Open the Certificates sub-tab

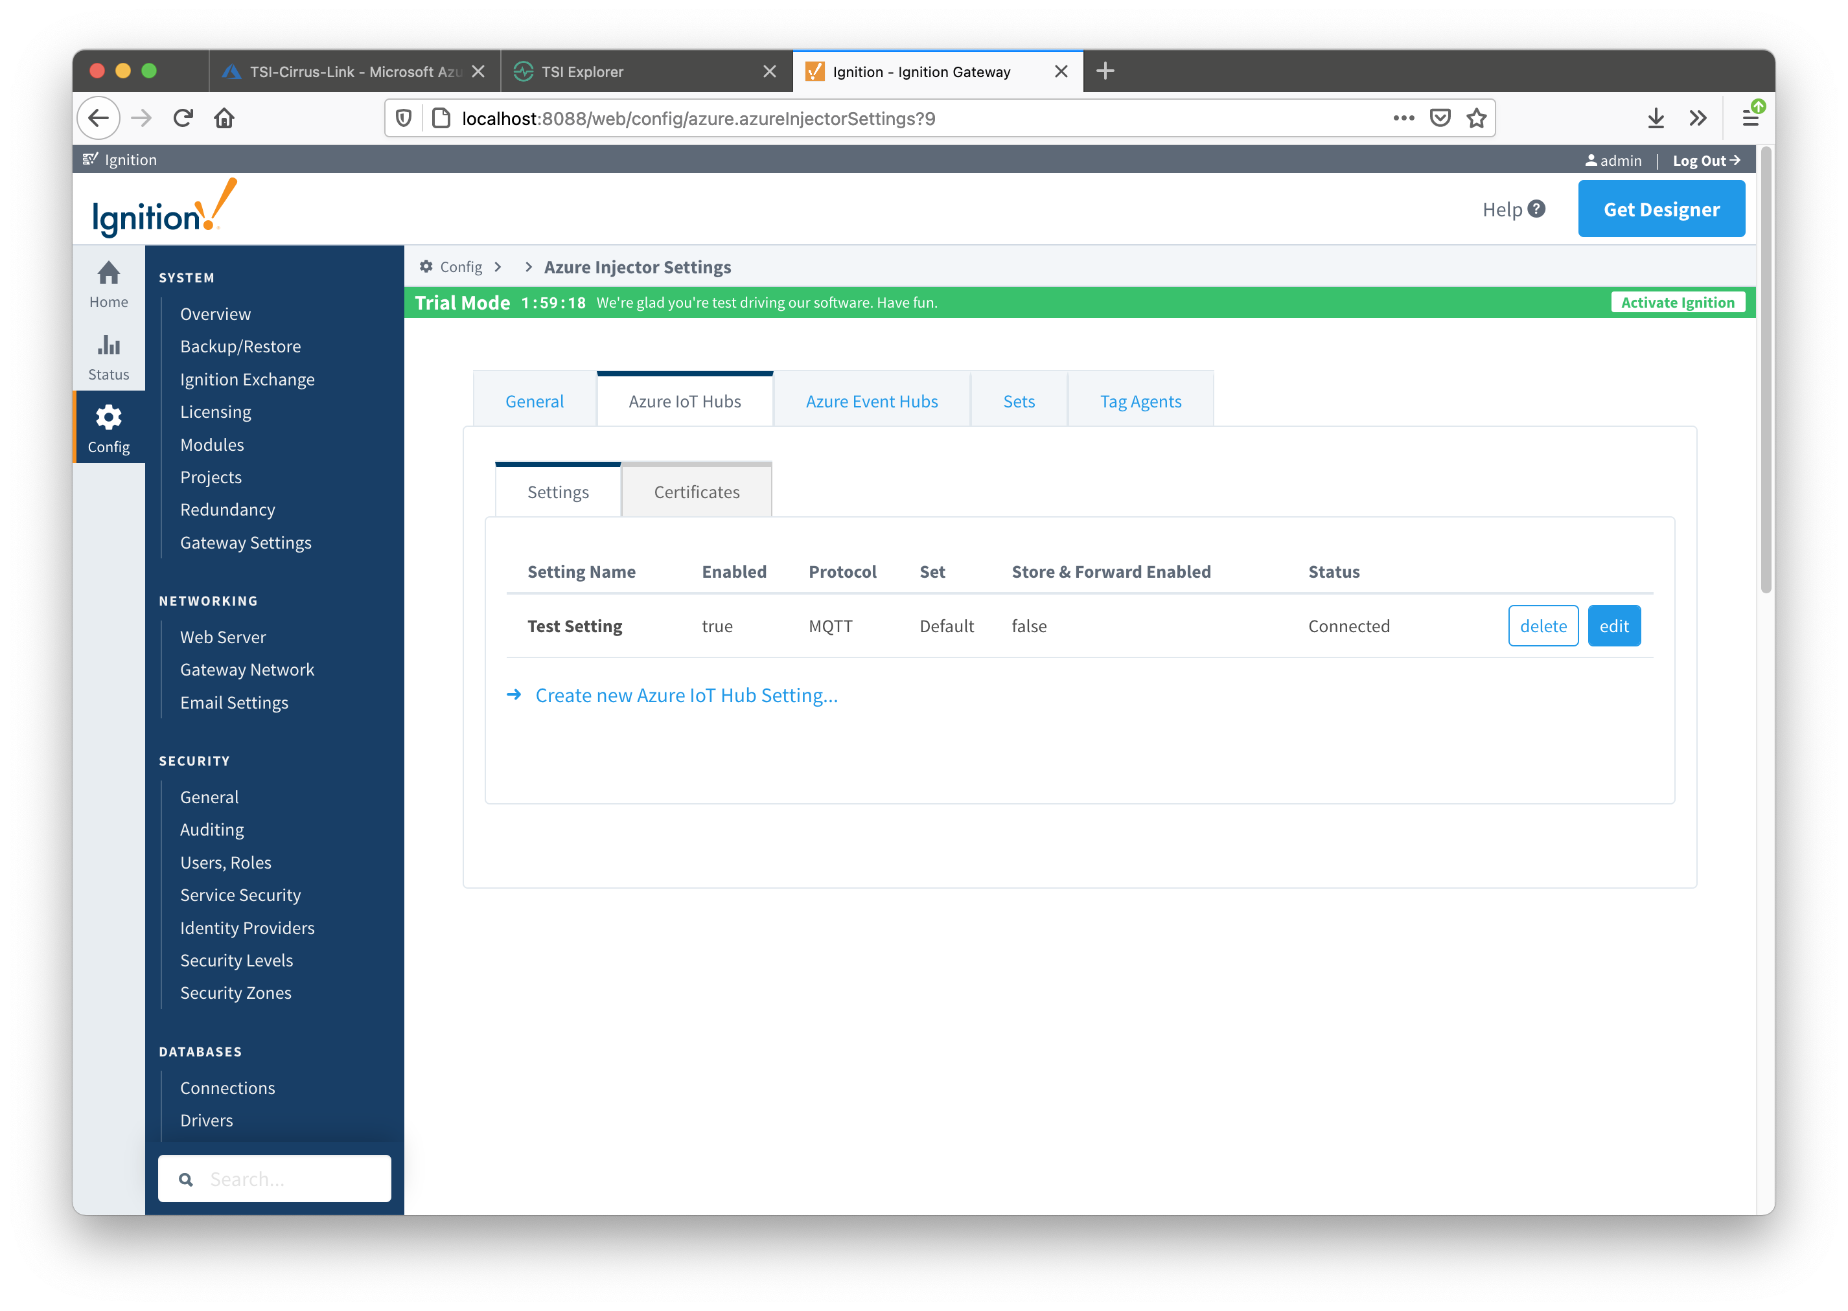tap(696, 492)
